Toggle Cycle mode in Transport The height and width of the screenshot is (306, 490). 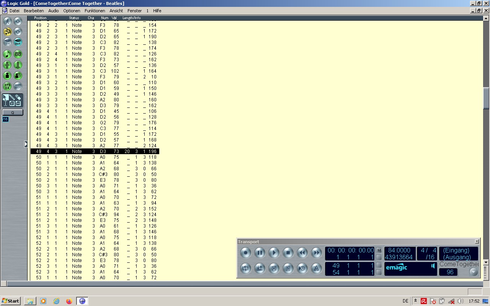(x=245, y=269)
